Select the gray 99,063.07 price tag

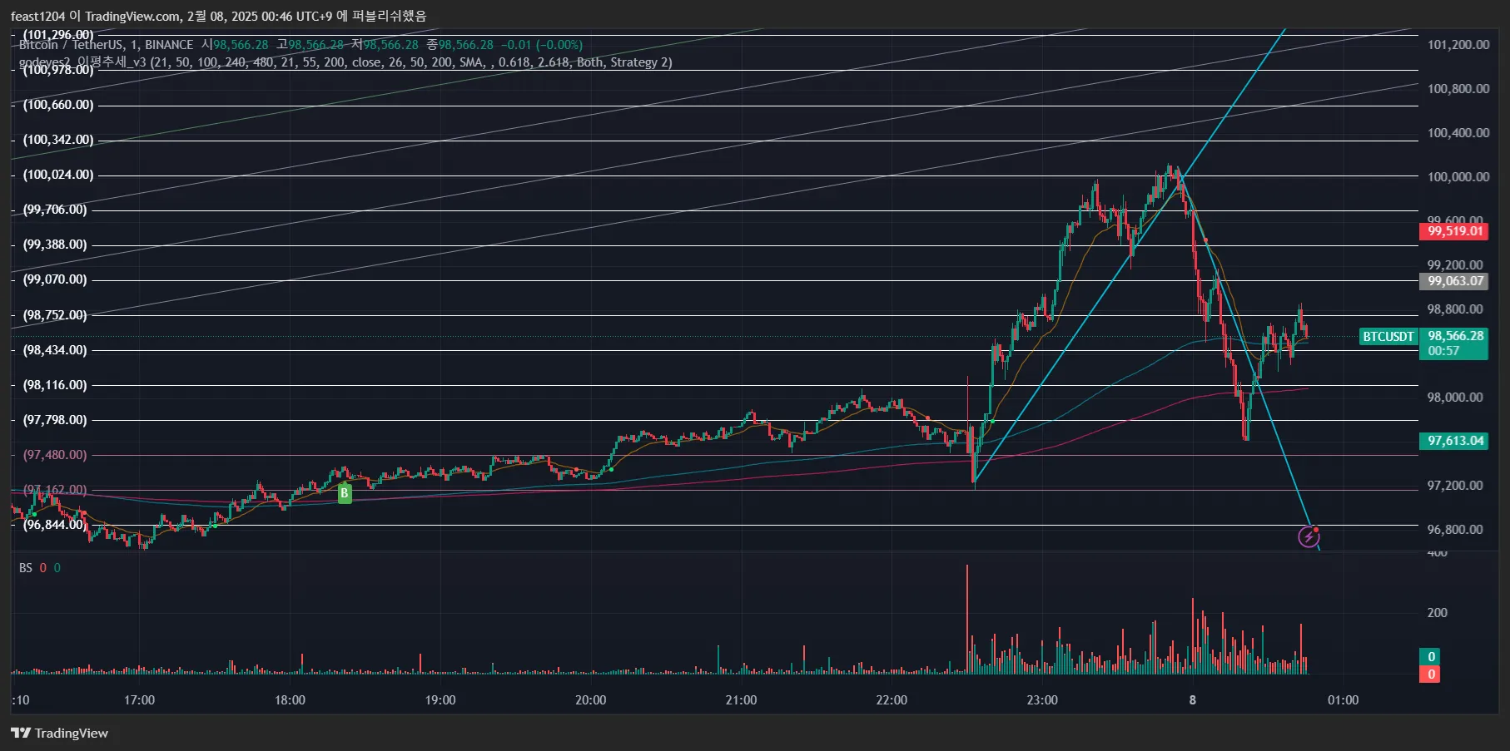[1453, 281]
